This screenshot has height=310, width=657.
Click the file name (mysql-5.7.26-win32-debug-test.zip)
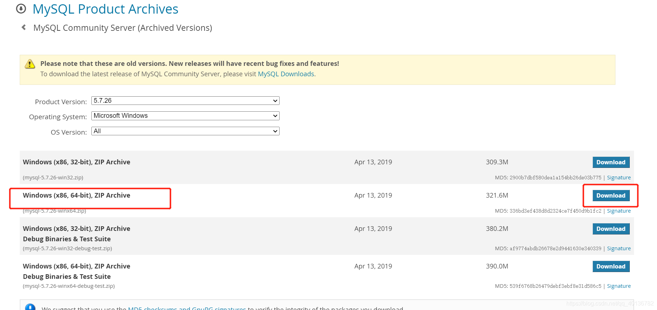click(x=67, y=248)
